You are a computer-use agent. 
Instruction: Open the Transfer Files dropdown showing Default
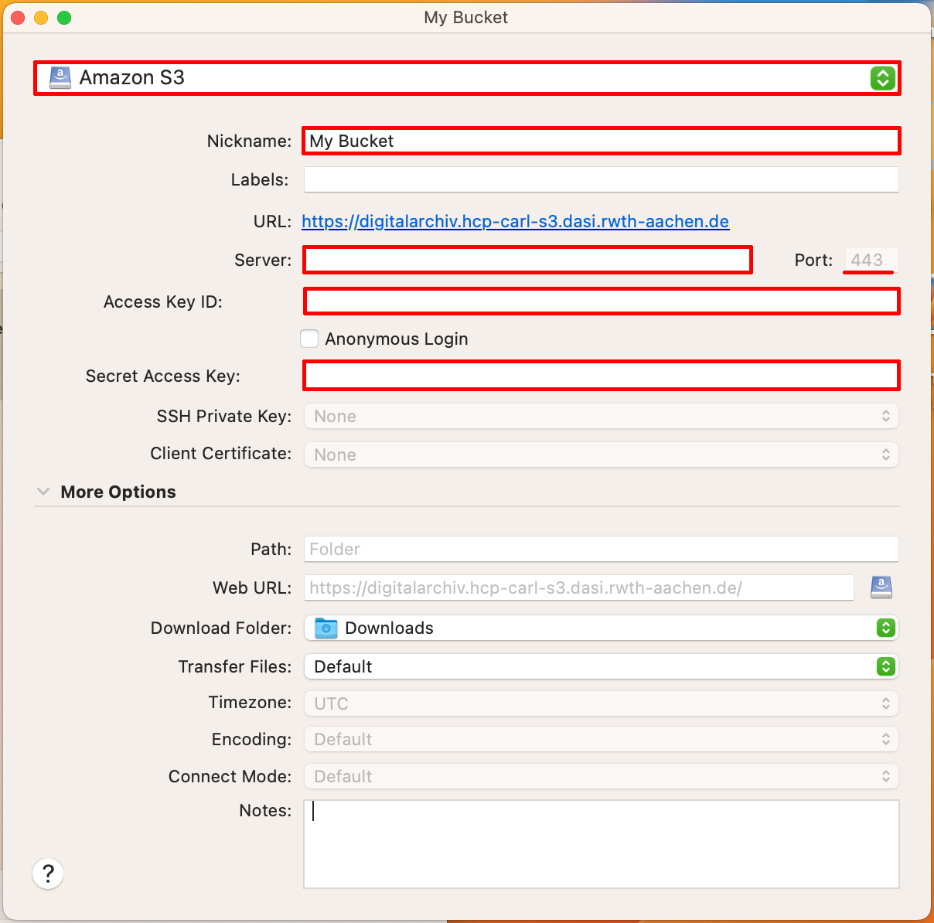tap(602, 666)
